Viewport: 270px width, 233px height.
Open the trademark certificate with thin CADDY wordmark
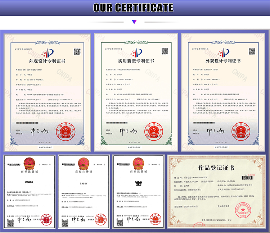point(84,192)
